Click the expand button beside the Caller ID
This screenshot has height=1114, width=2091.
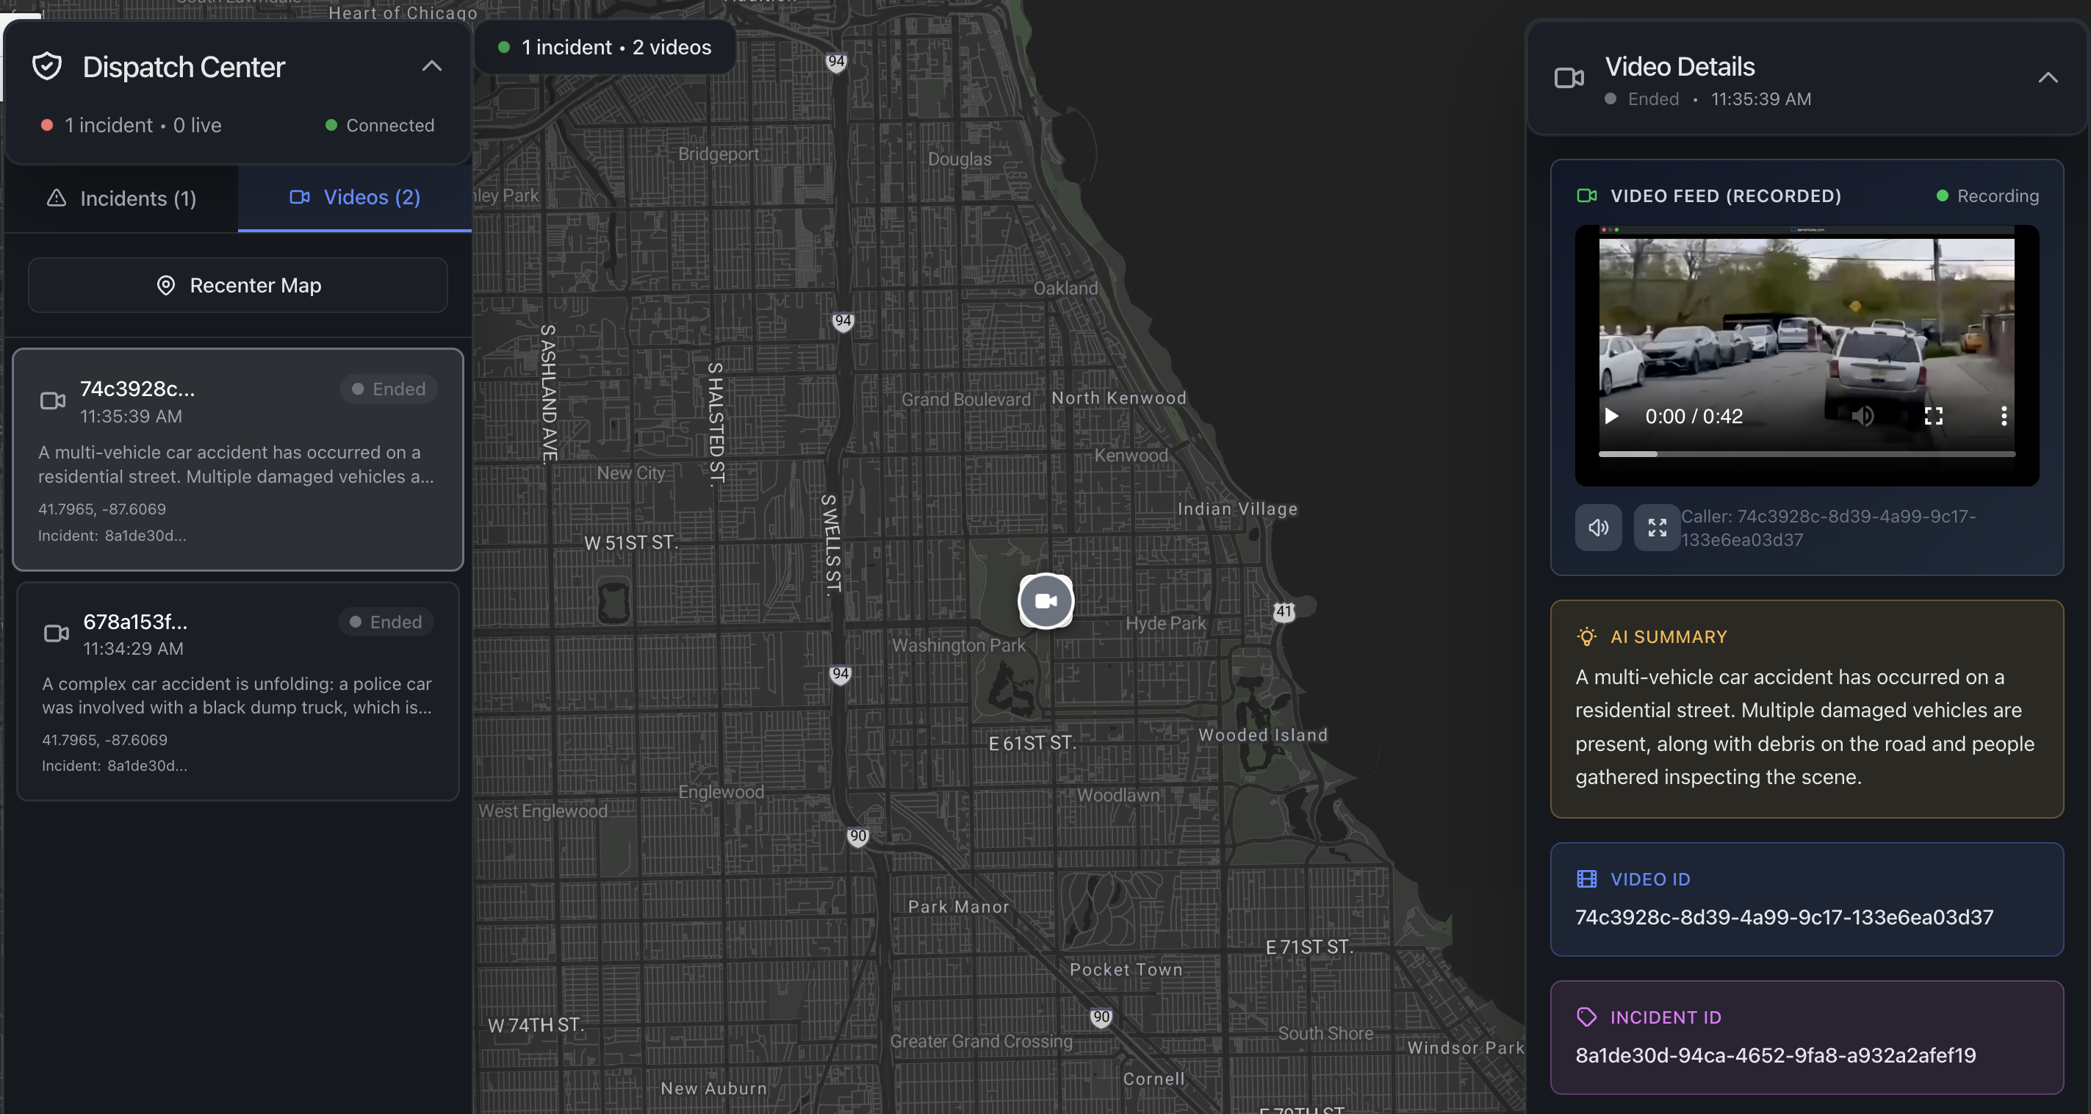coord(1657,528)
